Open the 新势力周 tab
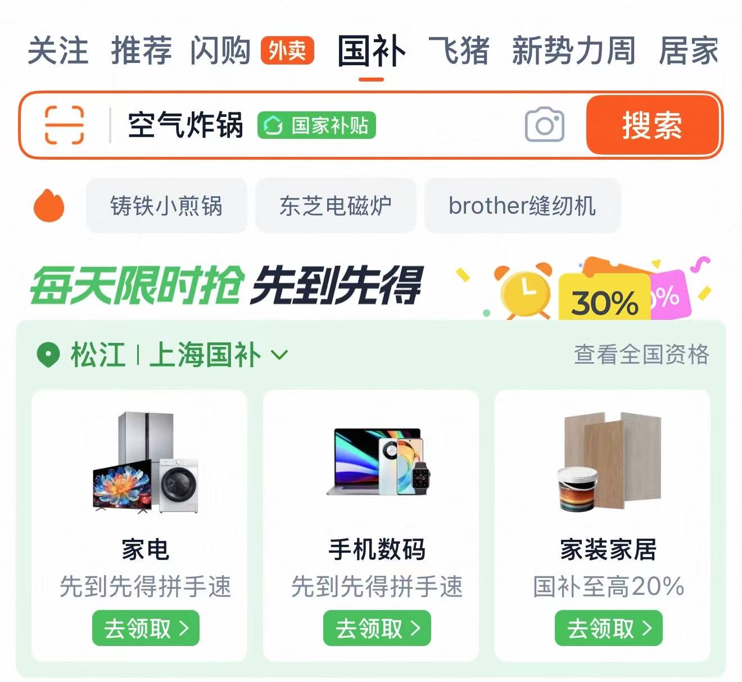The width and height of the screenshot is (742, 682). [574, 51]
